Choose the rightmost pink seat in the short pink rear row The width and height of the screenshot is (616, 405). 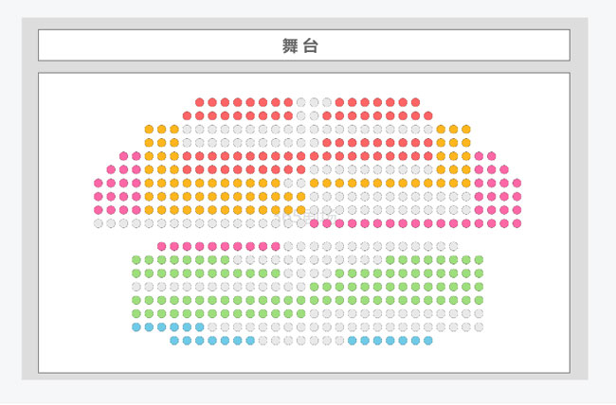(x=276, y=246)
